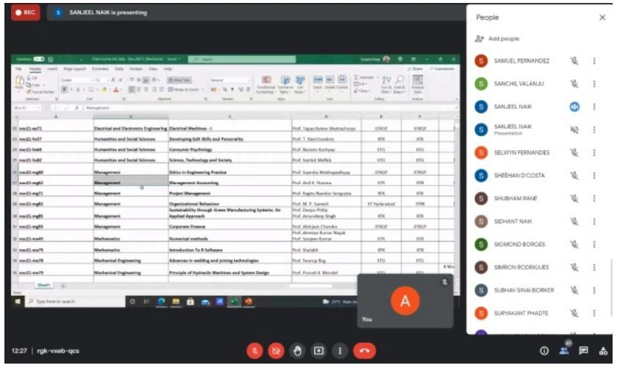
Task: Click your self-view tile labeled You
Action: point(405,300)
